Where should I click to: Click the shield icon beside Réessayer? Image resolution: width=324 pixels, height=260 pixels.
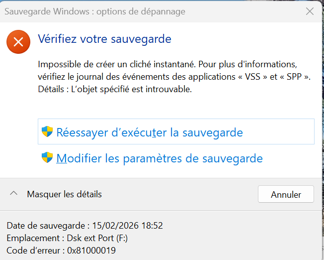pos(47,132)
